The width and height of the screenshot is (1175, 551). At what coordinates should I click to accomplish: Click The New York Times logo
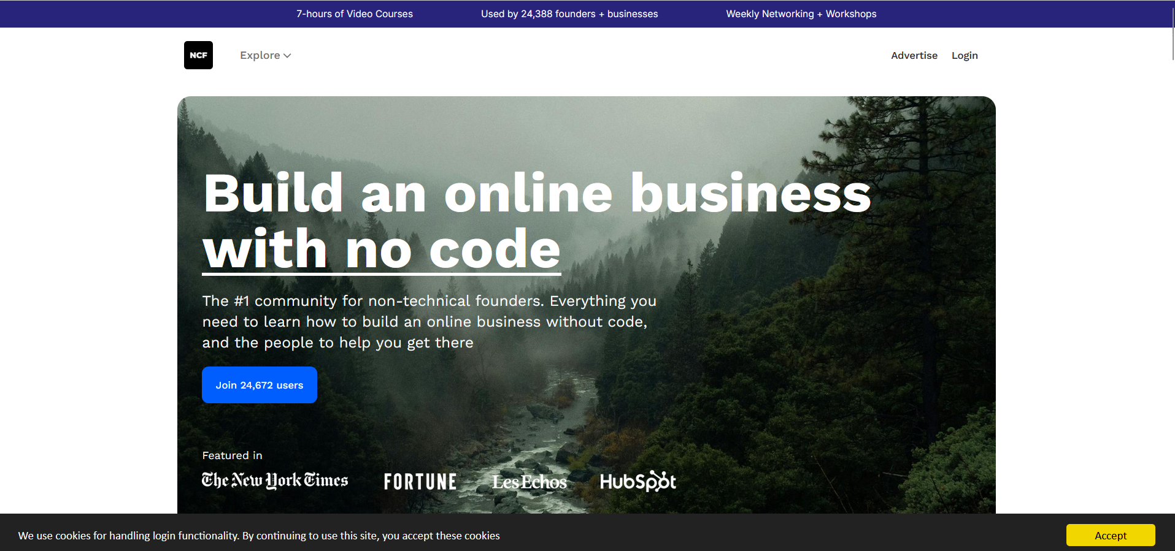click(275, 481)
